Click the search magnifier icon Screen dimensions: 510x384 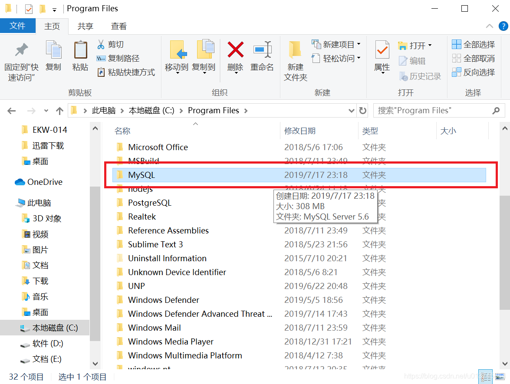(496, 111)
